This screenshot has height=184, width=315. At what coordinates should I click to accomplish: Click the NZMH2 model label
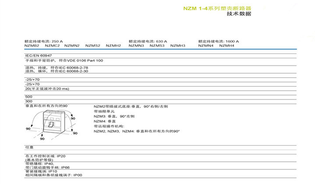coord(113,45)
